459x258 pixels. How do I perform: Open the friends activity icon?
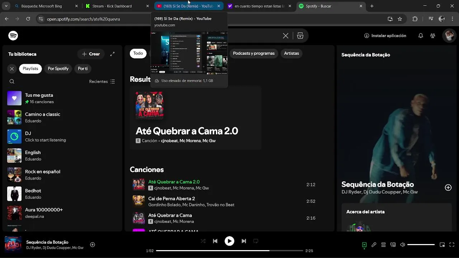433,35
